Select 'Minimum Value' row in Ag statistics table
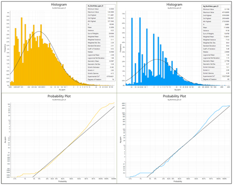Viewport: 233px width, 185px height. [x=216, y=9]
